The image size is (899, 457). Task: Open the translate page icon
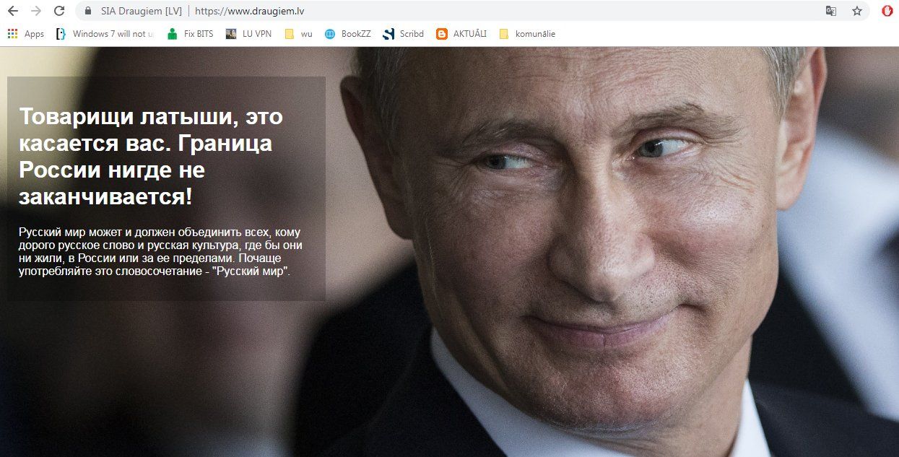pyautogui.click(x=831, y=11)
